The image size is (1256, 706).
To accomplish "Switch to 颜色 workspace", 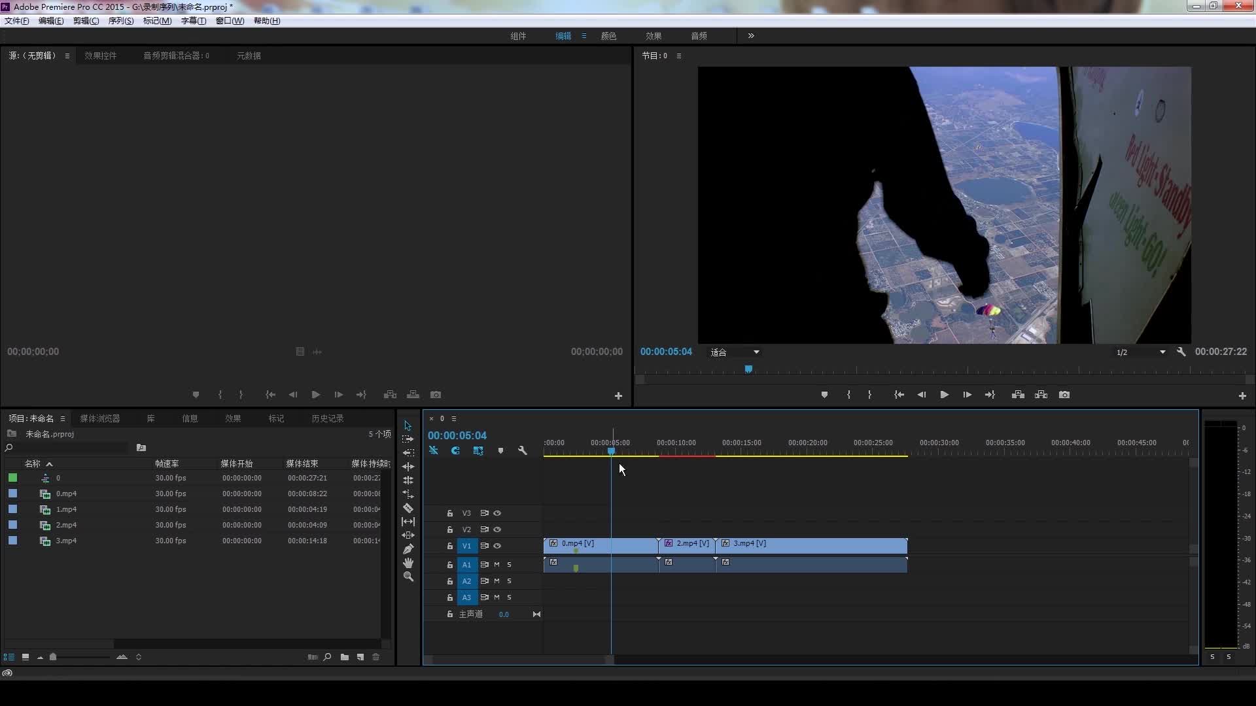I will point(609,36).
